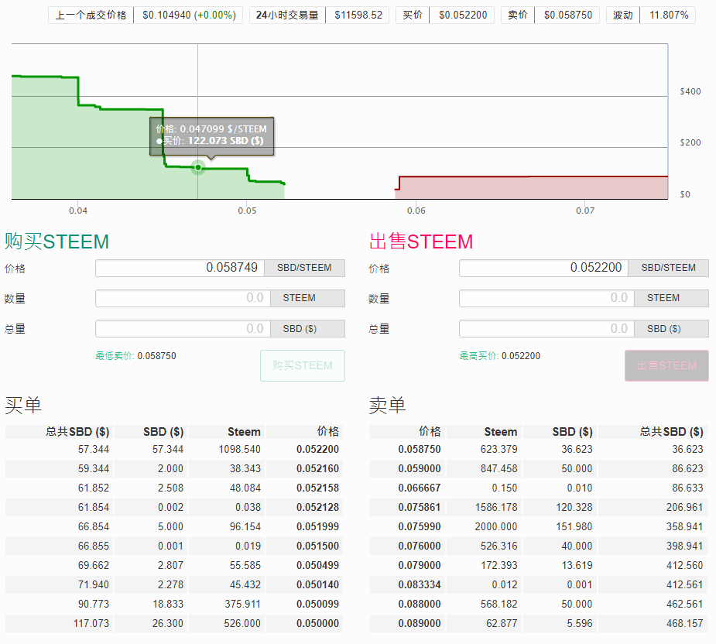Screen dimensions: 716x644
Task: Click the buy quantity STEEM input field
Action: click(183, 298)
